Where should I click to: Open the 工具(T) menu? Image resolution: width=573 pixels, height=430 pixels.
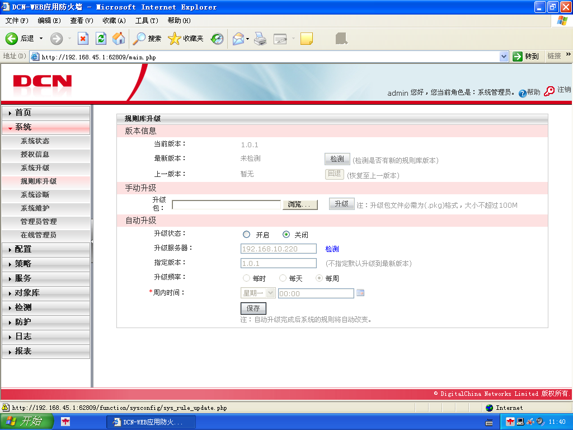[x=147, y=21]
